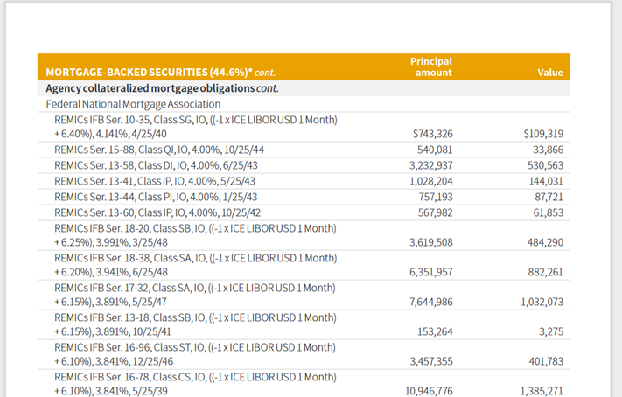Click principal amount 757,193

click(x=436, y=197)
